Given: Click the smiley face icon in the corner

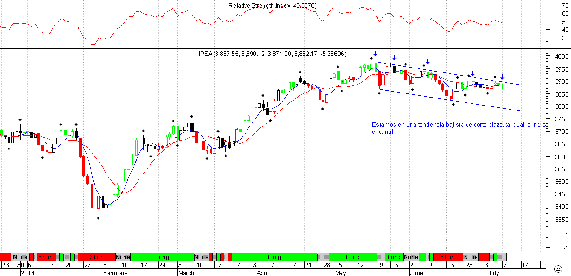Looking at the screenshot, I should click(558, 269).
